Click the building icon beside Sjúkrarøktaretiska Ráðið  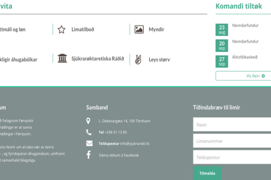[62, 58]
